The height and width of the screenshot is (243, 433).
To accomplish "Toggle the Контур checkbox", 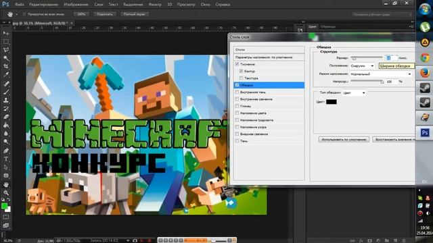I will (x=241, y=71).
